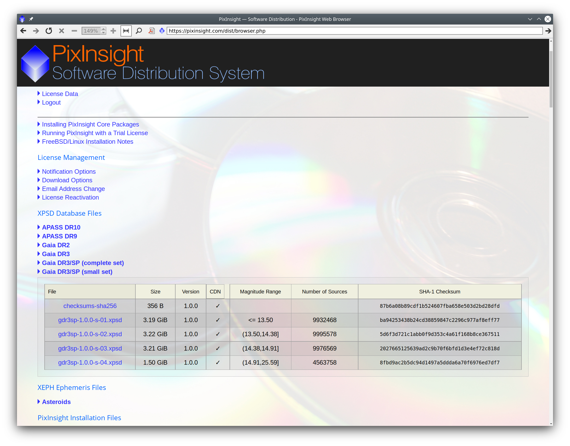Increase zoom with the spinbox up arrow
Screen dimensions: 570x446
tap(104, 29)
